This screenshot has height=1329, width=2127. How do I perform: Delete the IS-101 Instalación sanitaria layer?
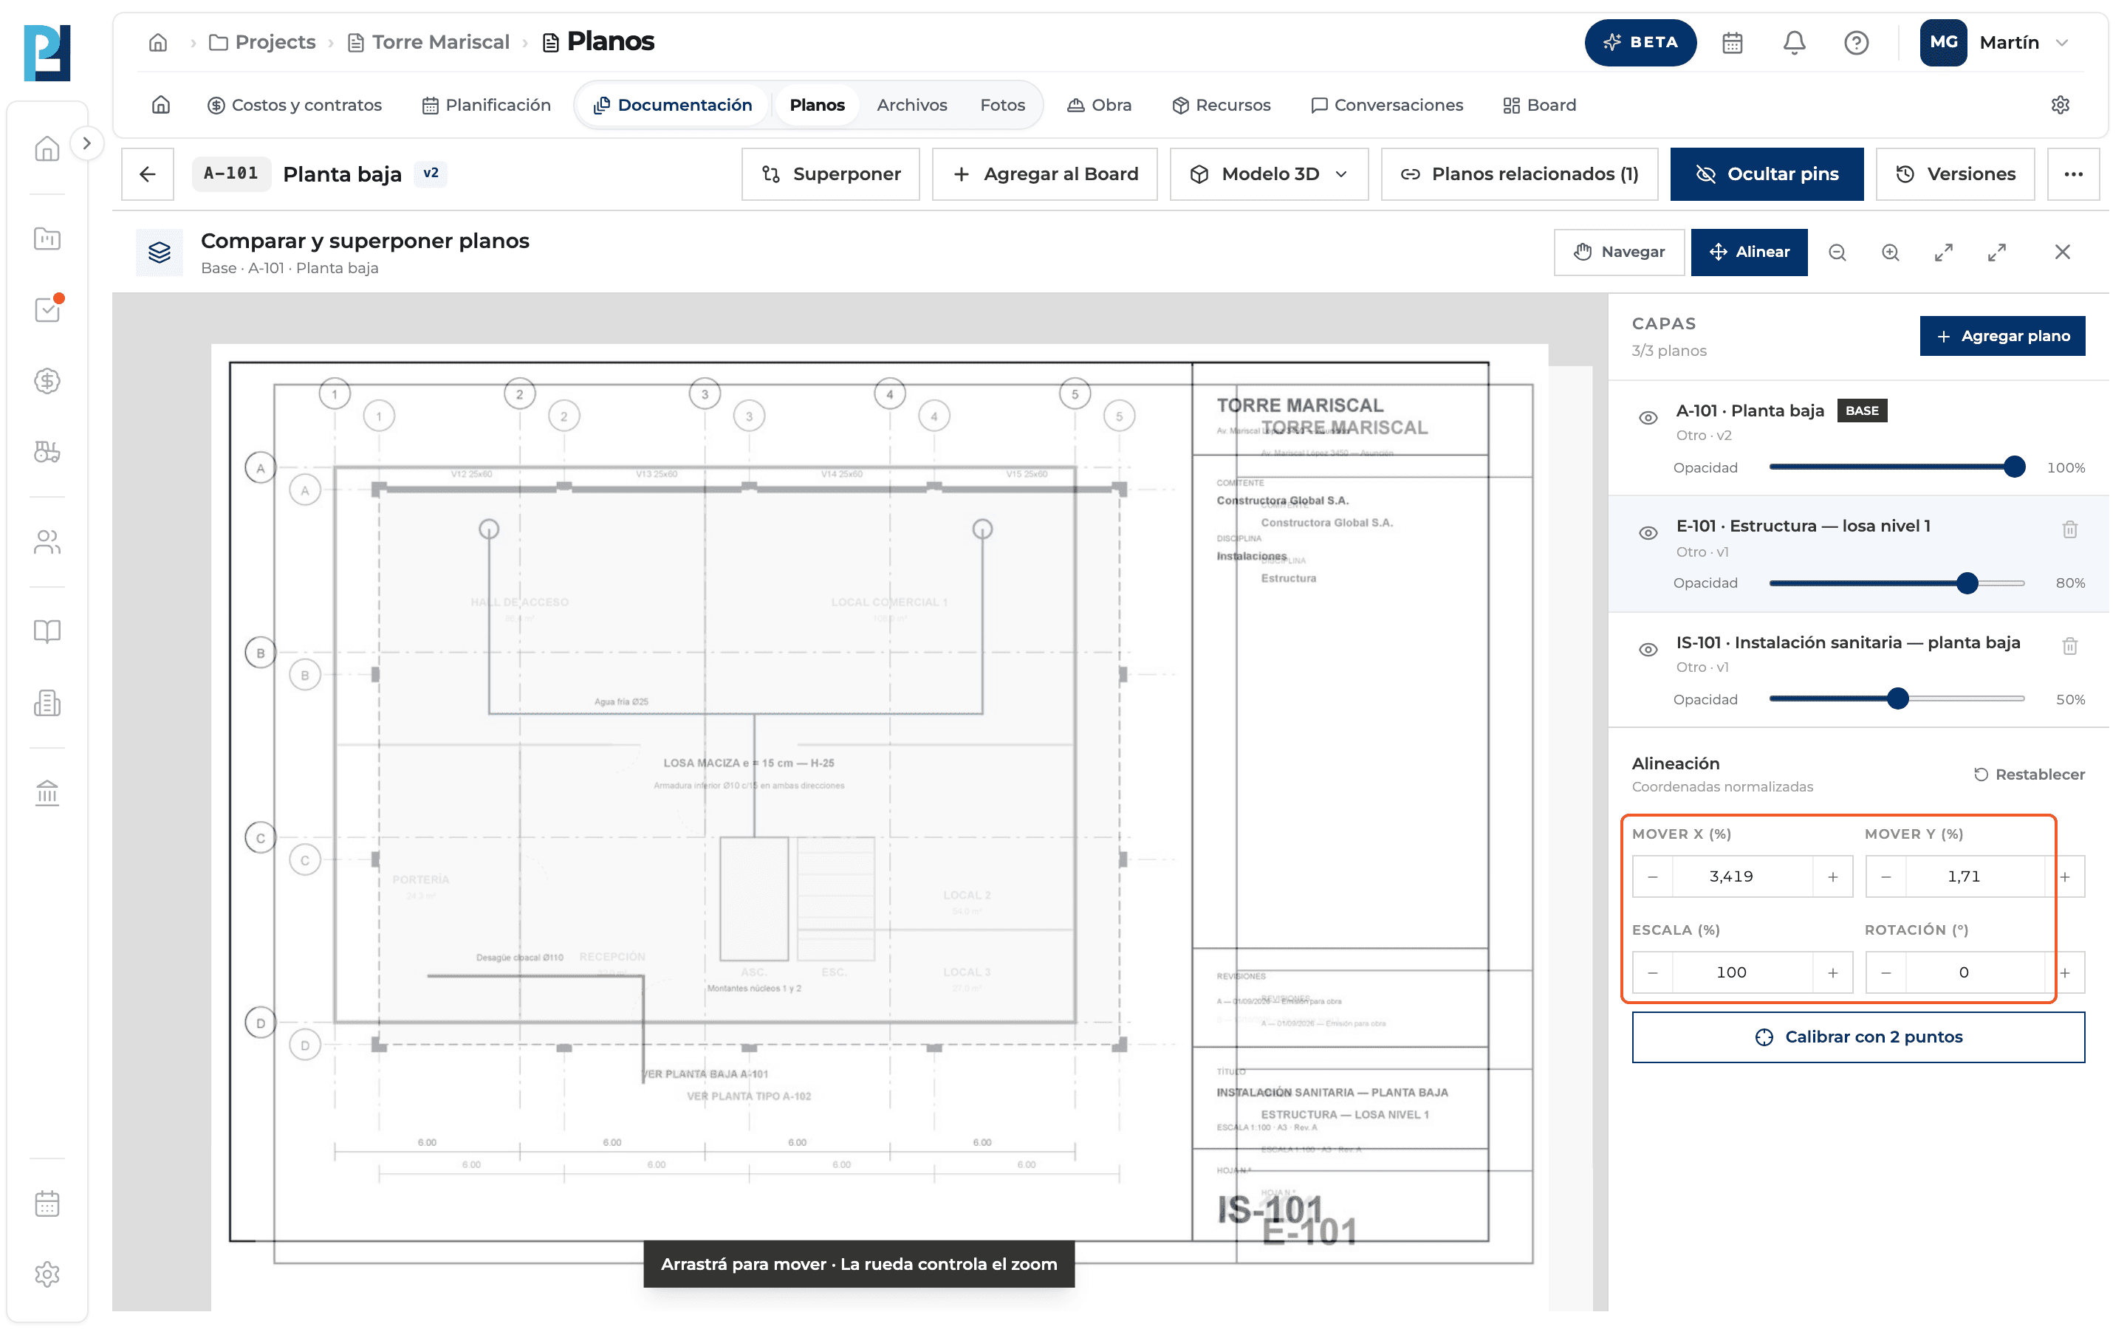tap(2070, 646)
